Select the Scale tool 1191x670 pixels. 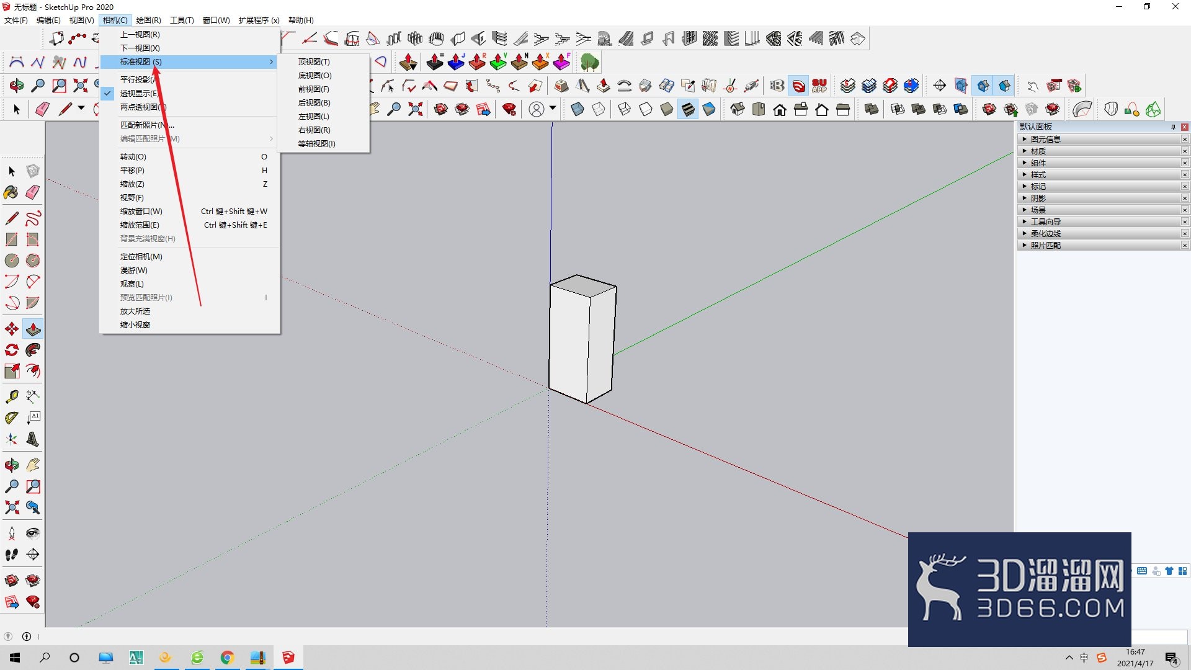pyautogui.click(x=11, y=371)
